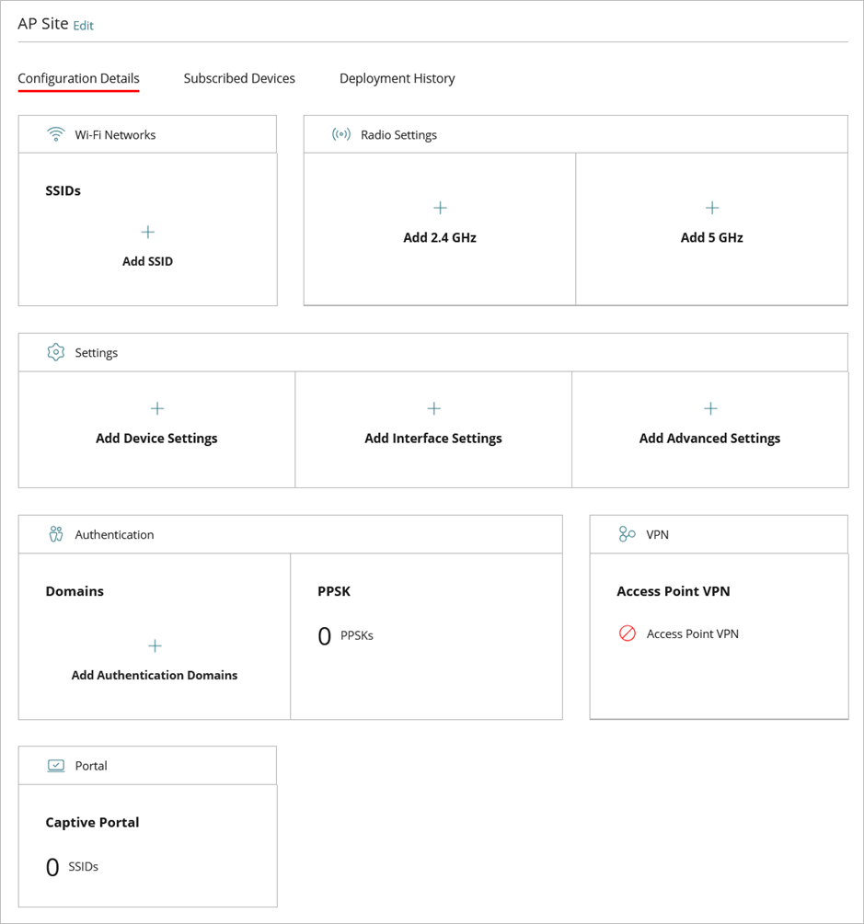Add 5 GHz radio settings
The width and height of the screenshot is (864, 924).
(x=711, y=237)
